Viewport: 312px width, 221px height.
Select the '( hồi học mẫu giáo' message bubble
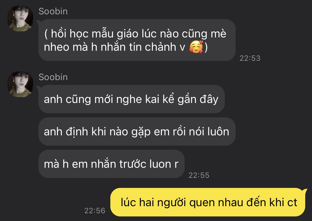click(x=137, y=40)
